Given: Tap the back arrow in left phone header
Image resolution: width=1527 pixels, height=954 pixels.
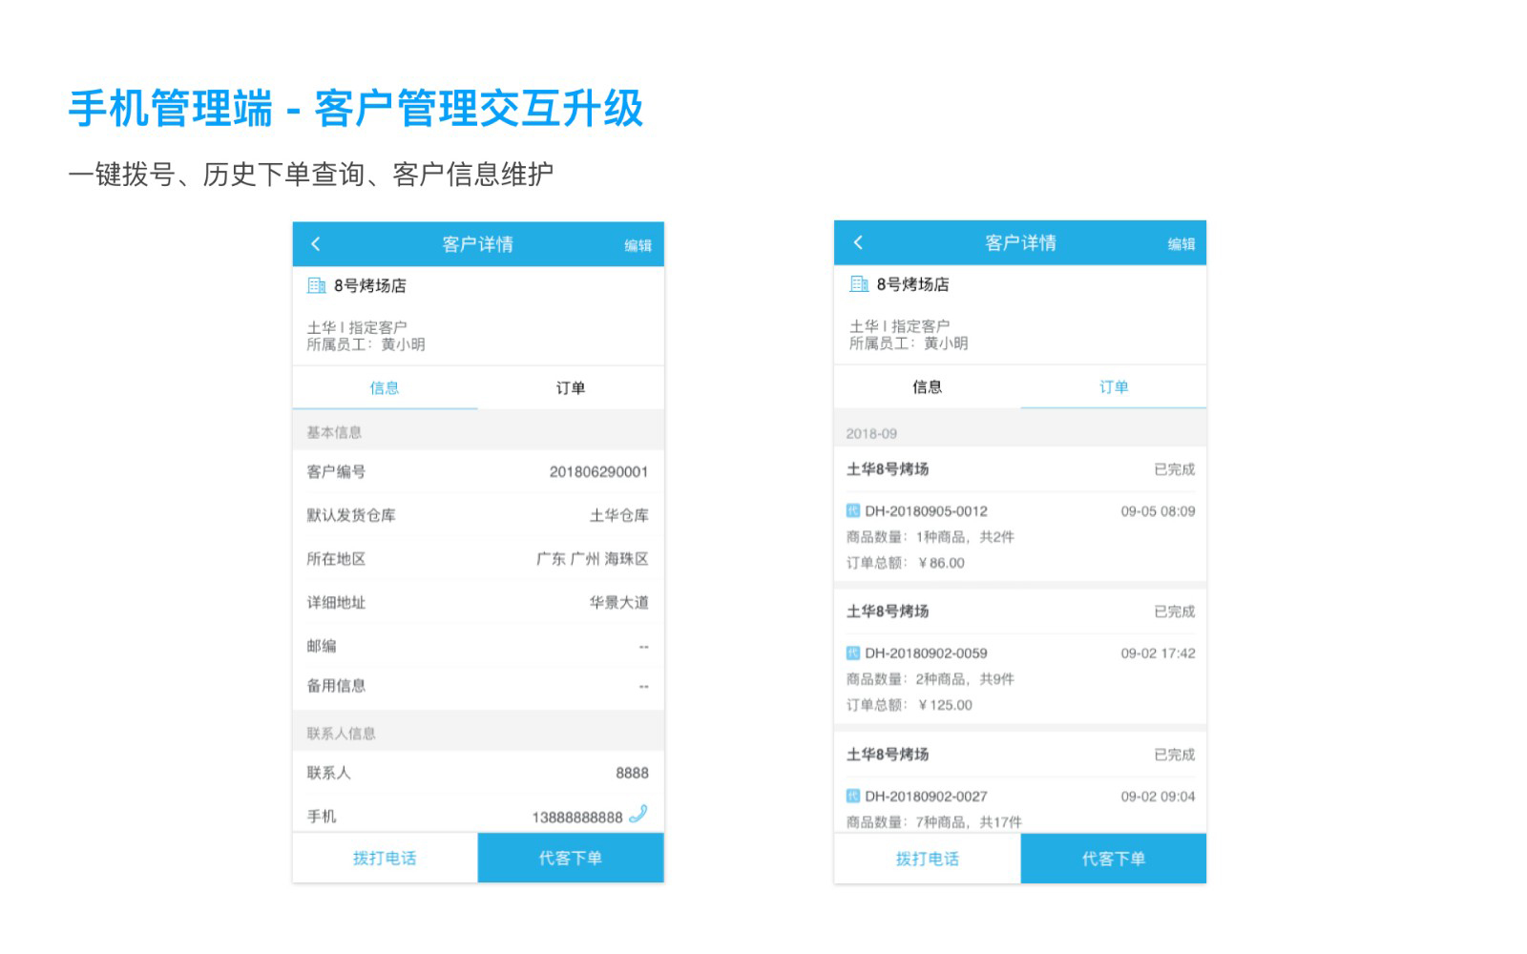Looking at the screenshot, I should (316, 244).
